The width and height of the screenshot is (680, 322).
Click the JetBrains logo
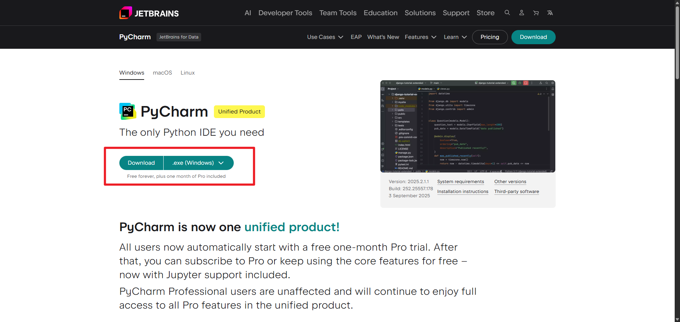149,13
